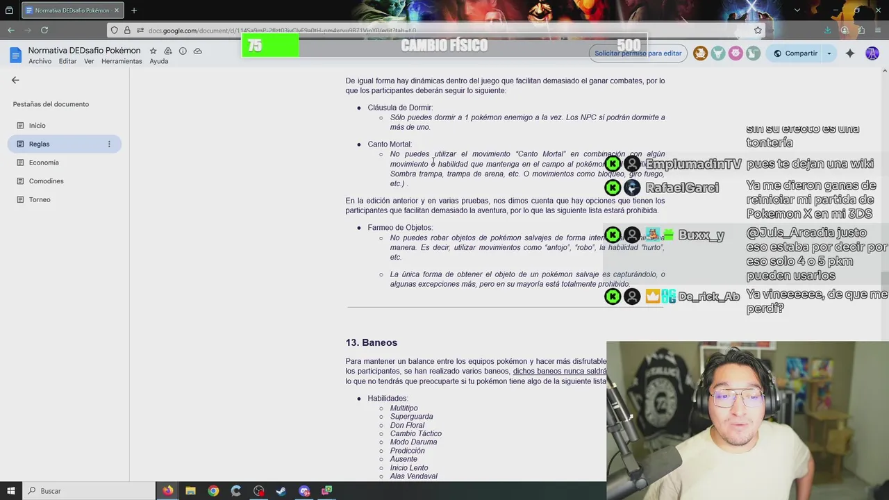The image size is (889, 500).
Task: Reload the current page
Action: pyautogui.click(x=44, y=30)
